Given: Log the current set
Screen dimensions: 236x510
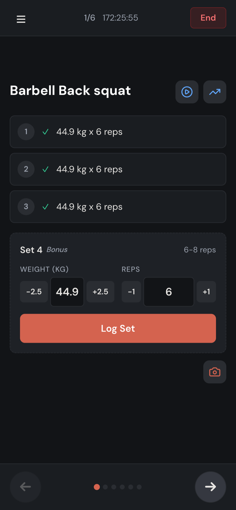Looking at the screenshot, I should 118,328.
